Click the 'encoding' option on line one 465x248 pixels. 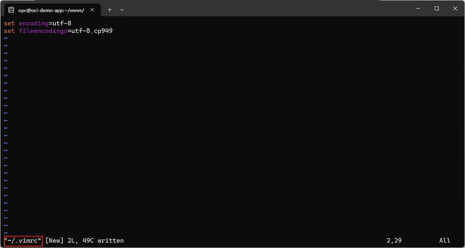pyautogui.click(x=34, y=23)
